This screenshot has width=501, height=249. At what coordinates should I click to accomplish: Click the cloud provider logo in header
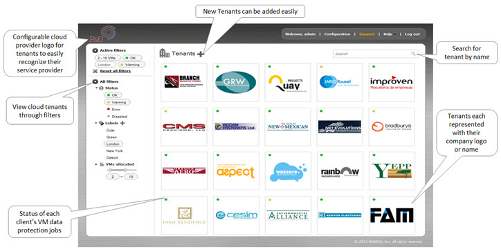pyautogui.click(x=102, y=34)
